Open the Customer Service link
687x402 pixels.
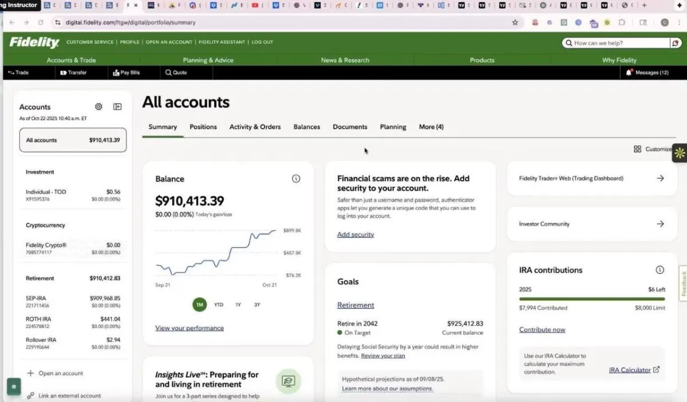[x=90, y=42]
